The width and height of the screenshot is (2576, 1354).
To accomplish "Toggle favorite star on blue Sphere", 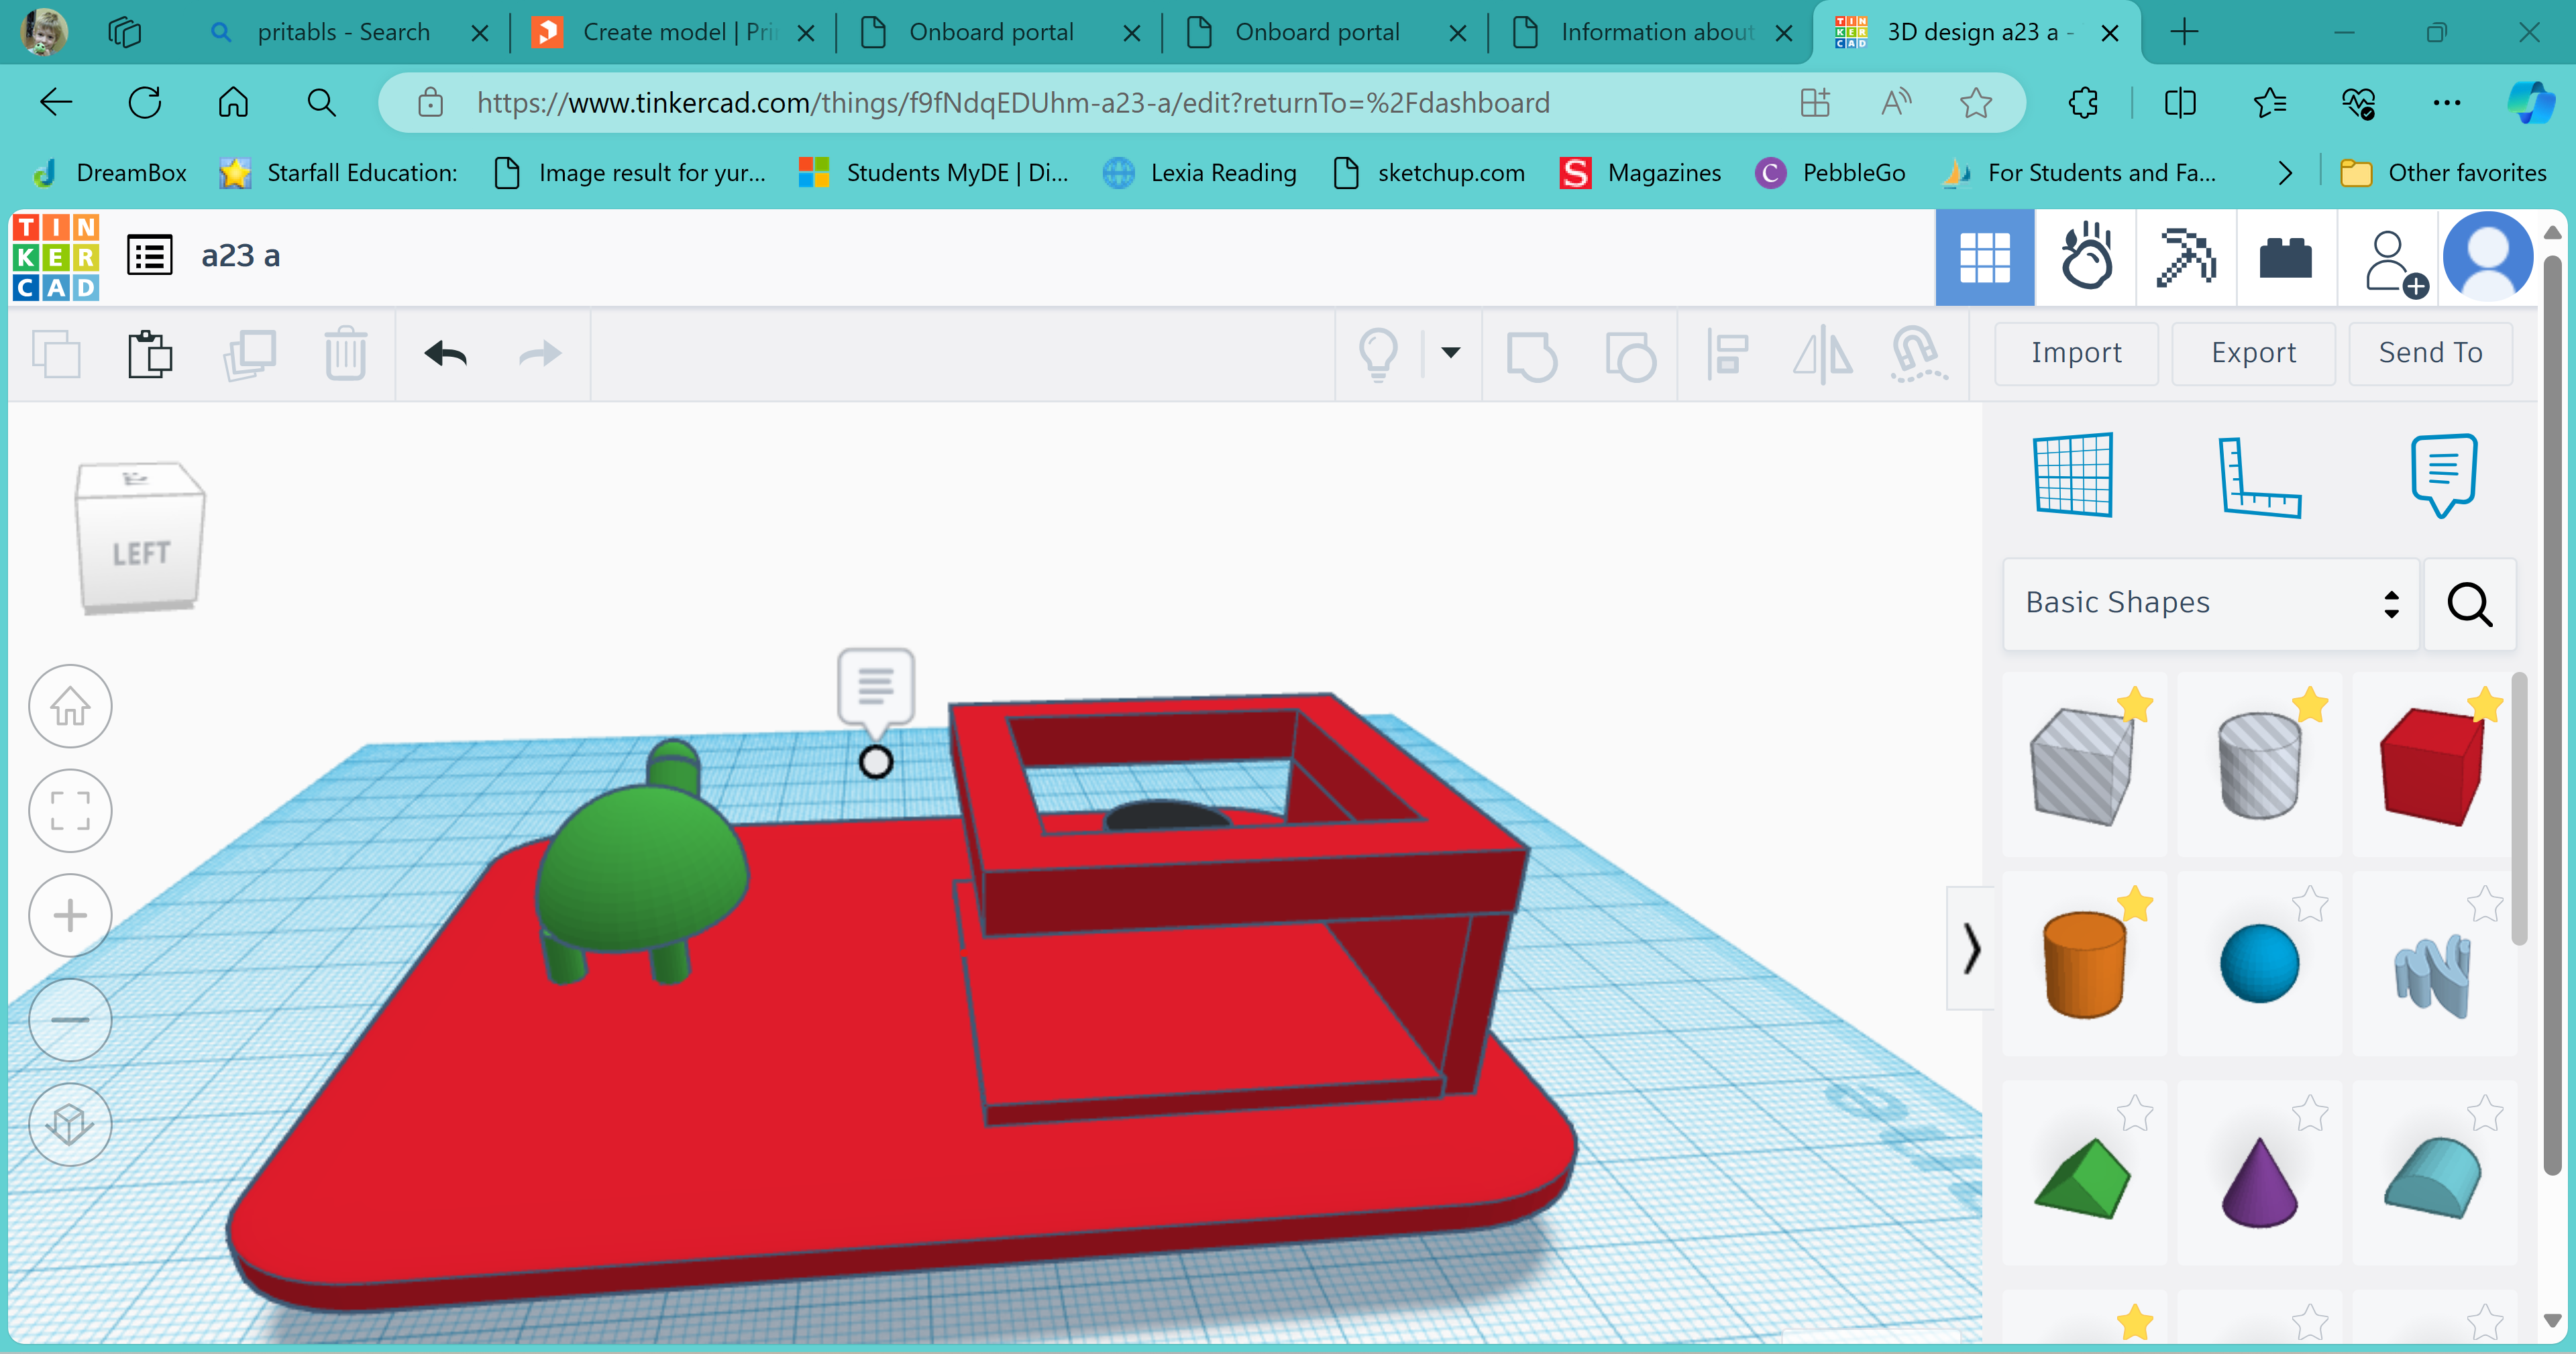I will [x=2310, y=904].
